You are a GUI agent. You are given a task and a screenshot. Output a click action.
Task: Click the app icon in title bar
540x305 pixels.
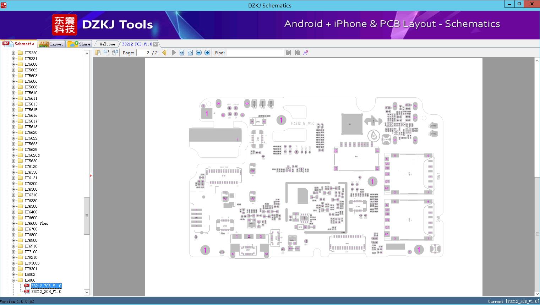click(x=3, y=5)
